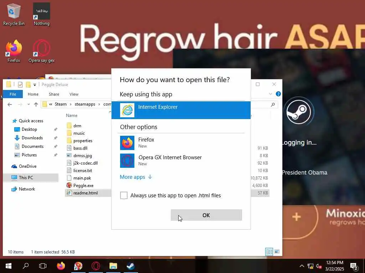Select readme.html file
Screen dimensions: 365x273
(85, 193)
